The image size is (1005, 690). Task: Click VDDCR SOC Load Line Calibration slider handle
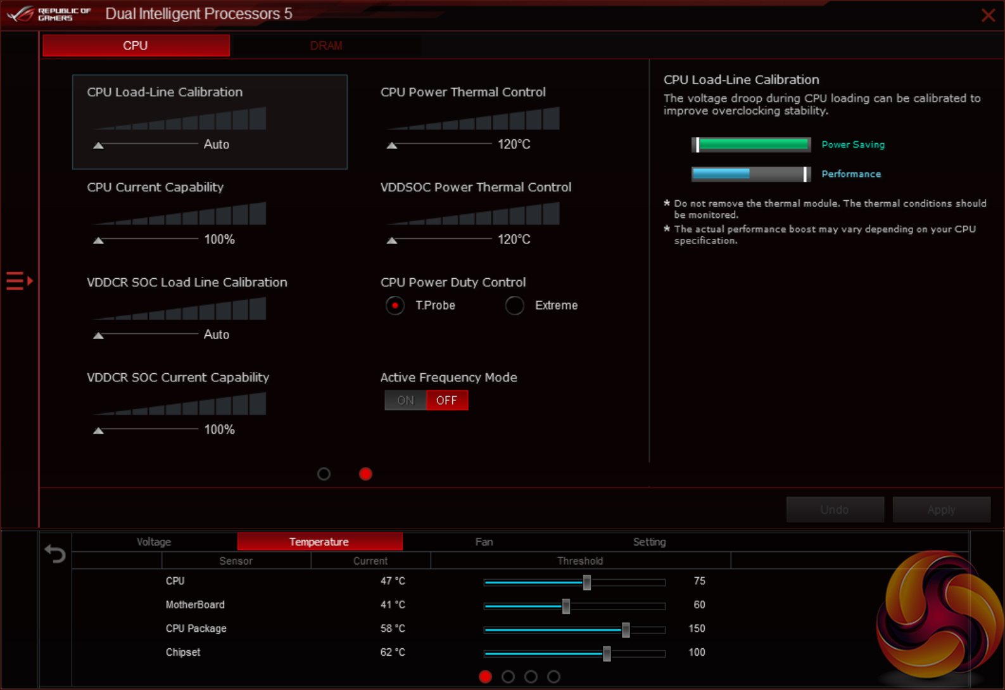pos(98,335)
